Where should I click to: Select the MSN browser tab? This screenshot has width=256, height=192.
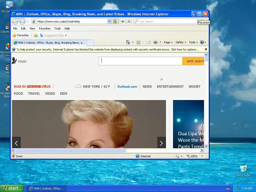(49, 43)
